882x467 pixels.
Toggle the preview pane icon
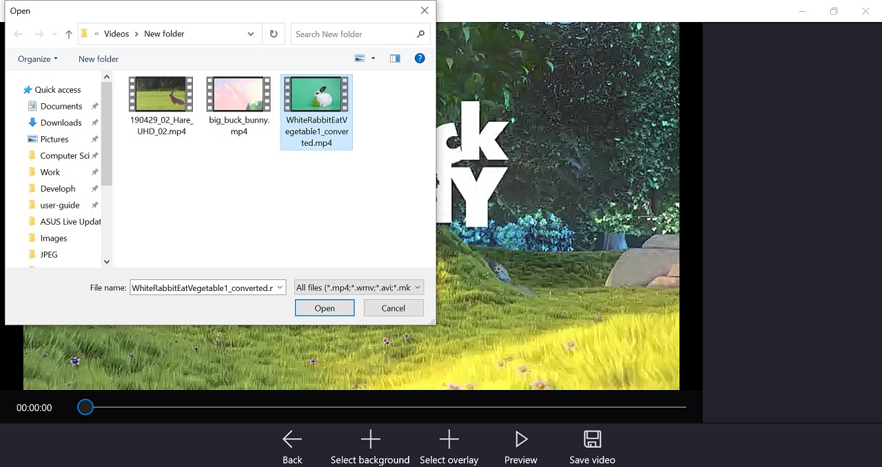[x=395, y=58]
